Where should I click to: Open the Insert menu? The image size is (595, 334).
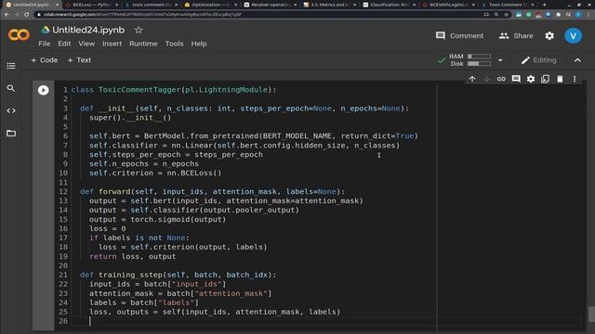(112, 44)
